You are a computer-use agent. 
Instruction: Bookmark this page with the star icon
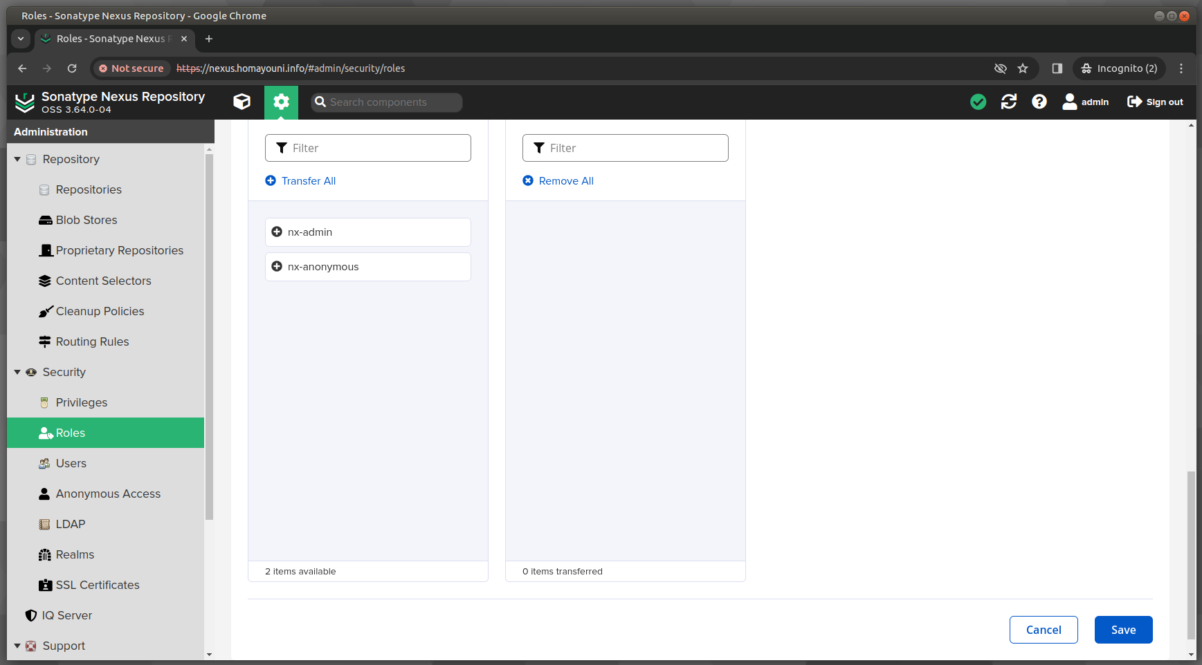pos(1023,68)
